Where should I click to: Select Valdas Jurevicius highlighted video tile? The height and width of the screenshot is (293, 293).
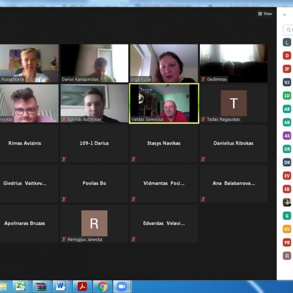click(x=164, y=103)
